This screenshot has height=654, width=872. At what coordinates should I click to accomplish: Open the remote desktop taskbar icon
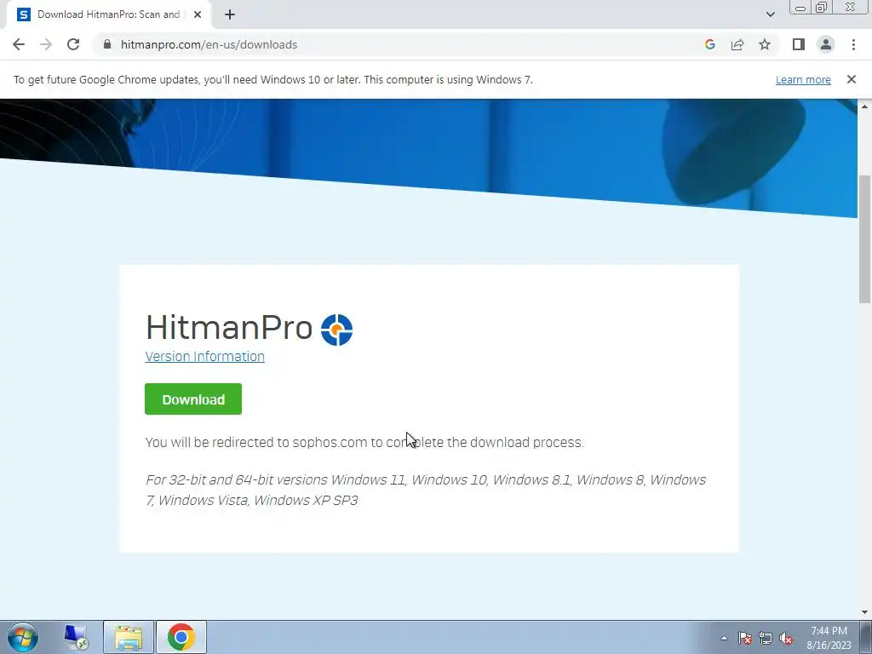click(x=76, y=637)
